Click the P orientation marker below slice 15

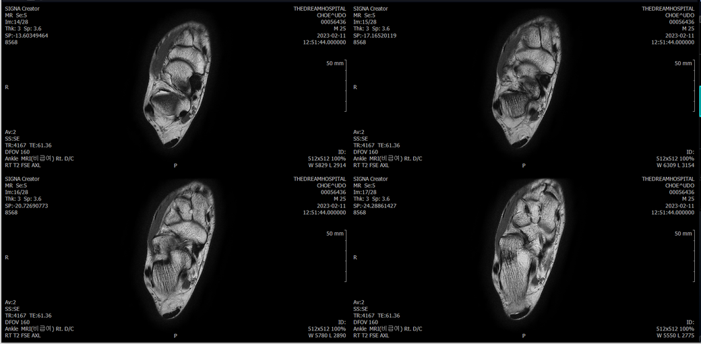tap(524, 165)
